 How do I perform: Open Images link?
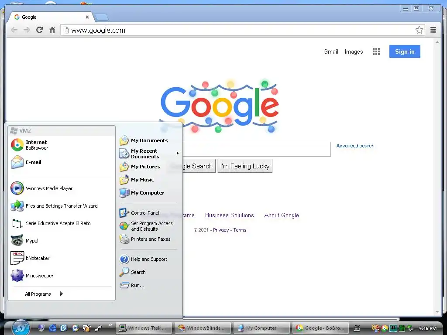pyautogui.click(x=354, y=51)
